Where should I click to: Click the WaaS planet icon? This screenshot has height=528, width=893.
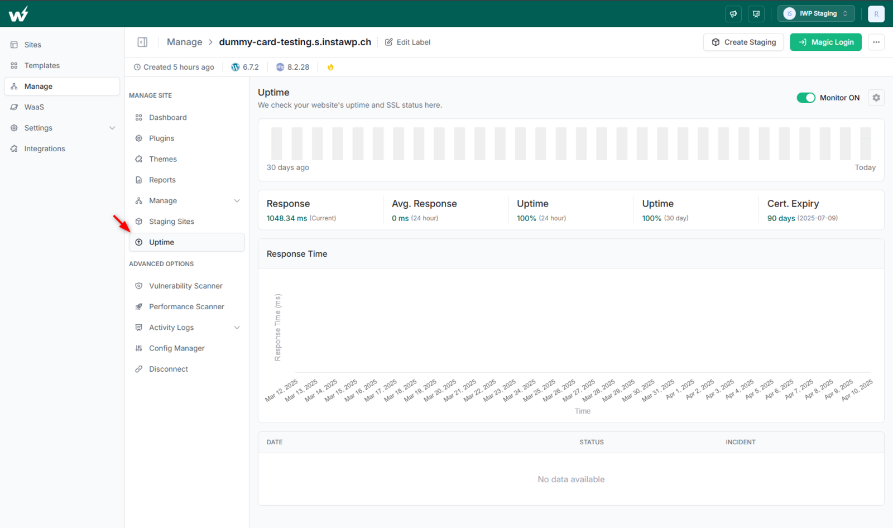[x=14, y=107]
